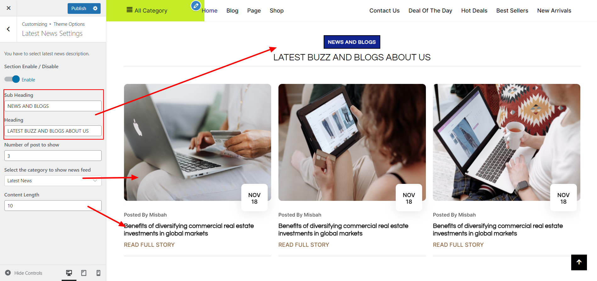
Task: Switch to tablet preview icon
Action: pos(84,273)
